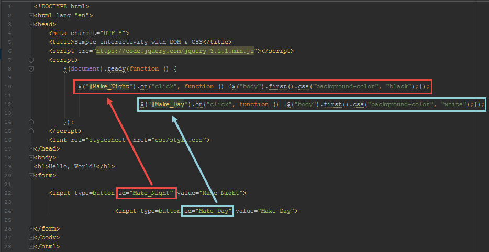
Task: Collapse the <head> fold marker
Action: (30, 24)
